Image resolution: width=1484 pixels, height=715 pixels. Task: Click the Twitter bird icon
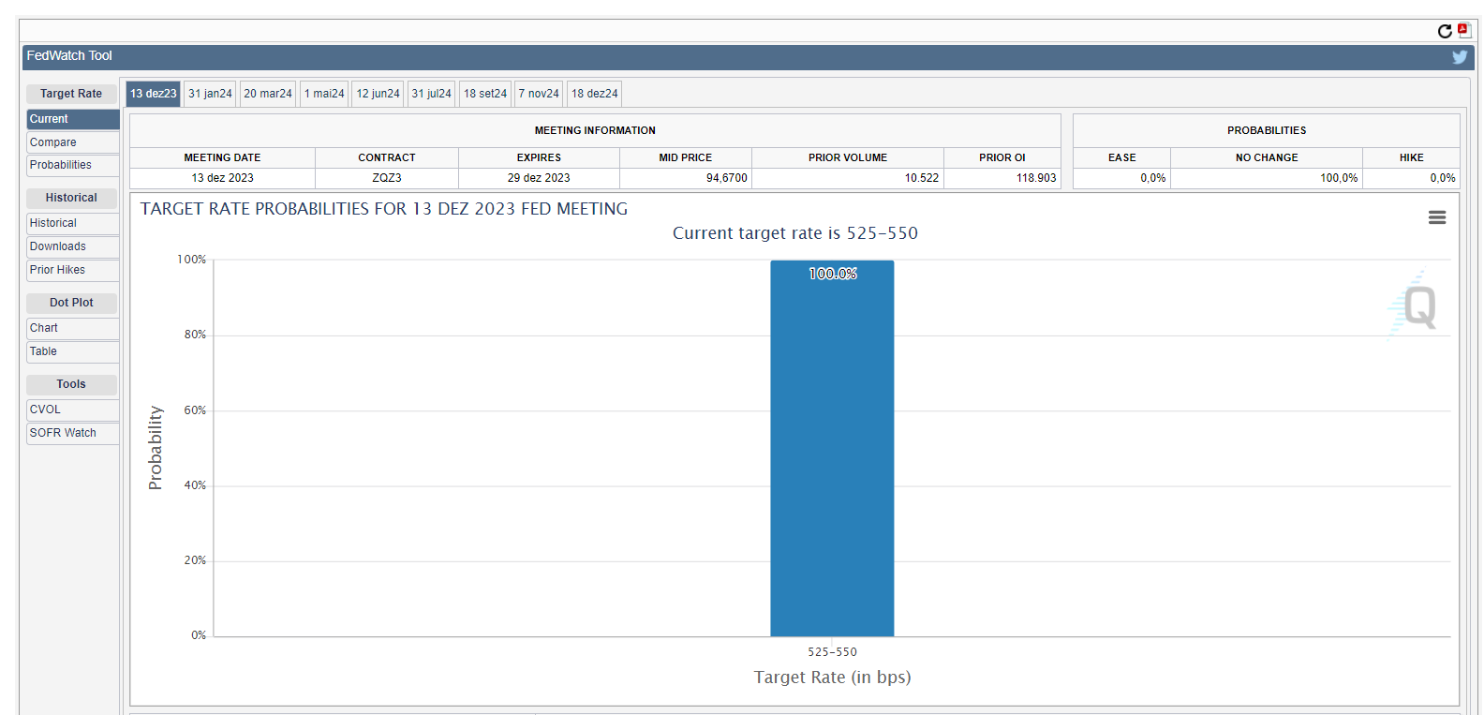point(1460,57)
